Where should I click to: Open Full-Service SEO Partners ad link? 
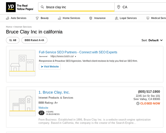tap(78, 52)
